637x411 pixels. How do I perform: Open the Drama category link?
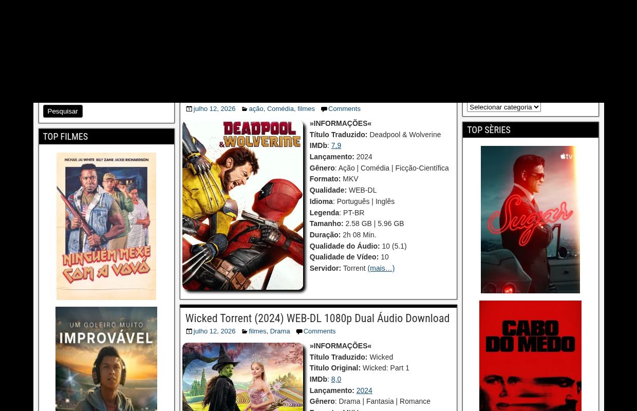(x=280, y=331)
